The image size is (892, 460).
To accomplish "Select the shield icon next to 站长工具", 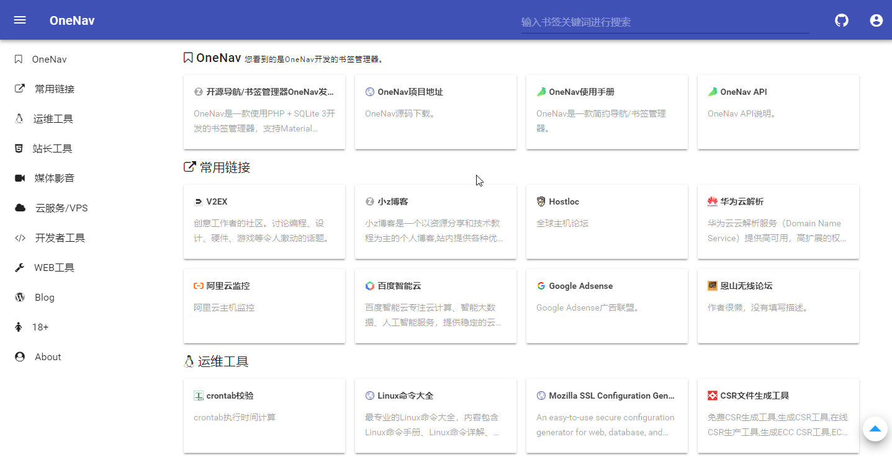I will 18,148.
